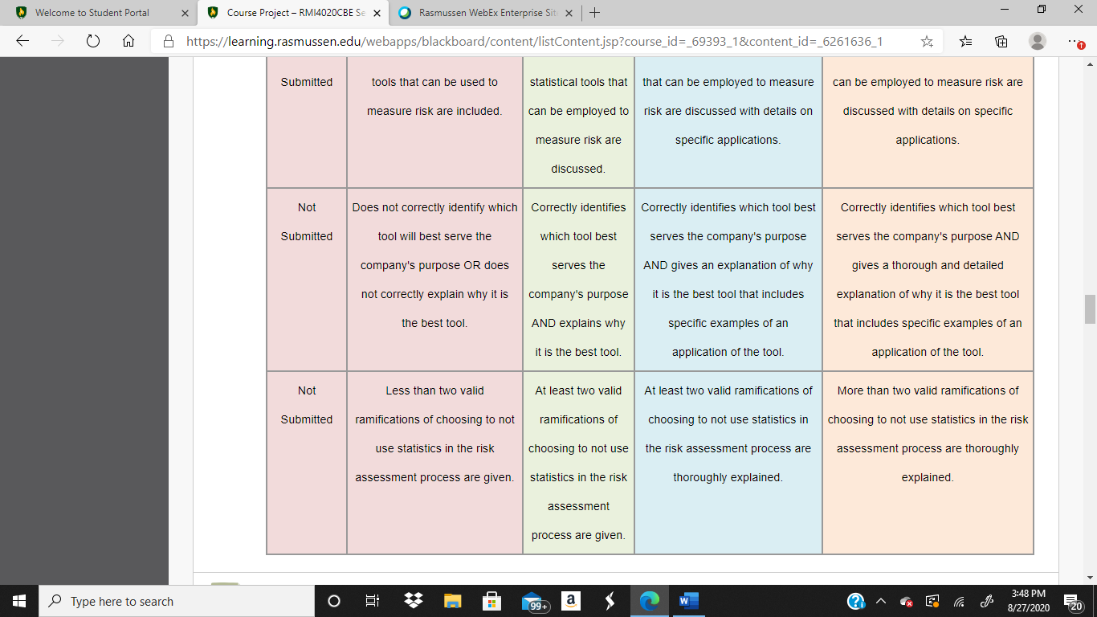Close the Course Project tab

point(377,13)
